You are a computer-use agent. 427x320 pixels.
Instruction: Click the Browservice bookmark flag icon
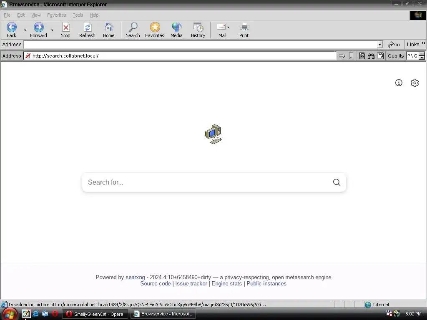pos(351,56)
